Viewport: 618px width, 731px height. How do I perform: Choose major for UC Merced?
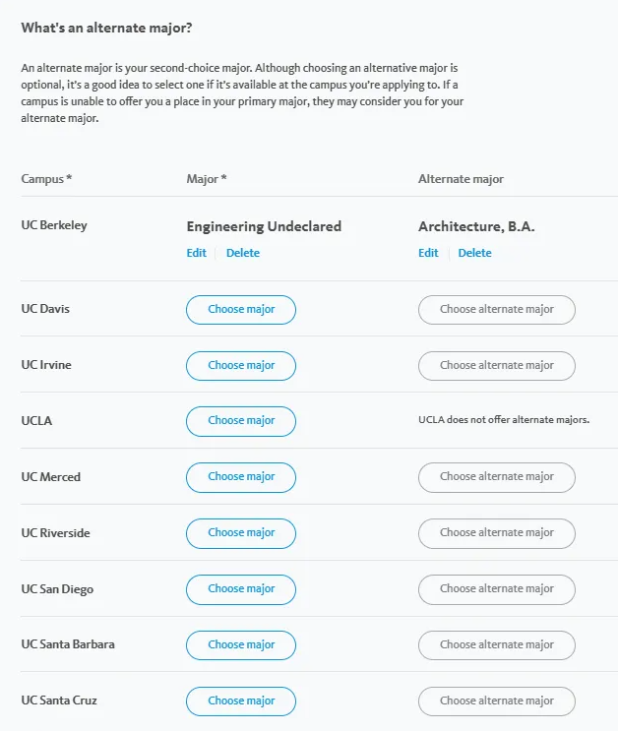[x=241, y=477]
